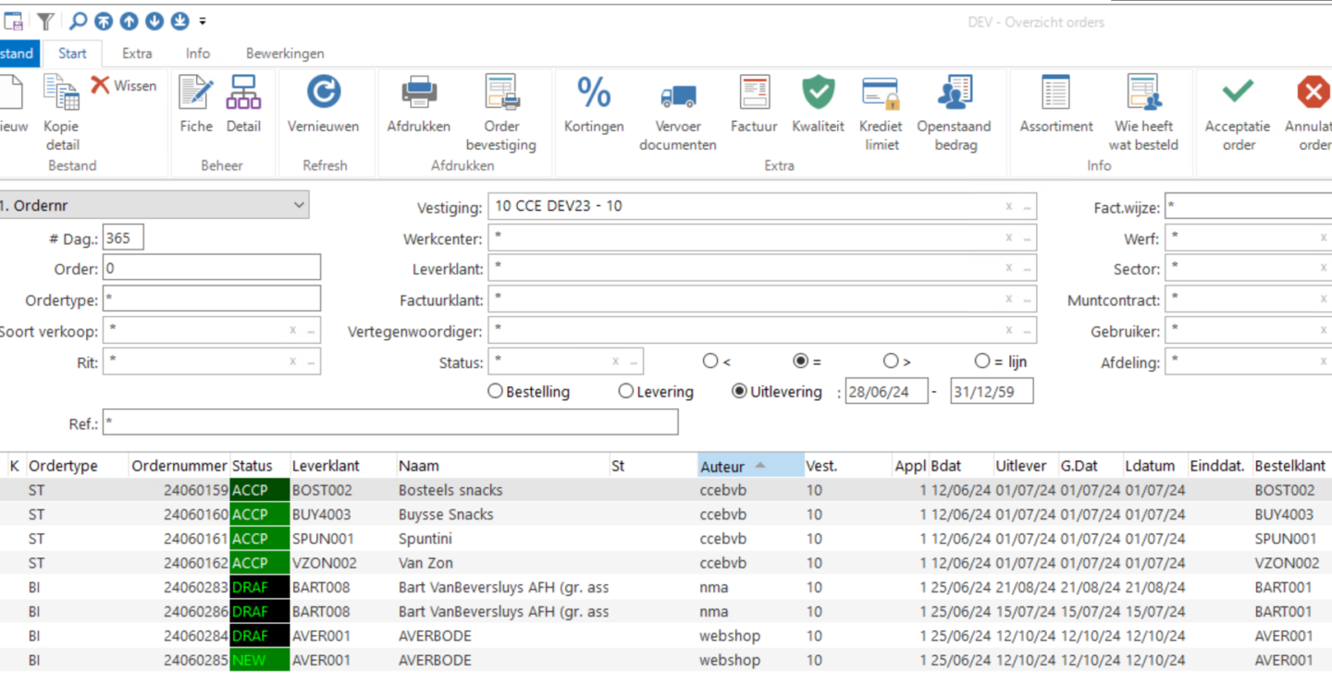Open the save layout icon in title bar

pos(13,21)
